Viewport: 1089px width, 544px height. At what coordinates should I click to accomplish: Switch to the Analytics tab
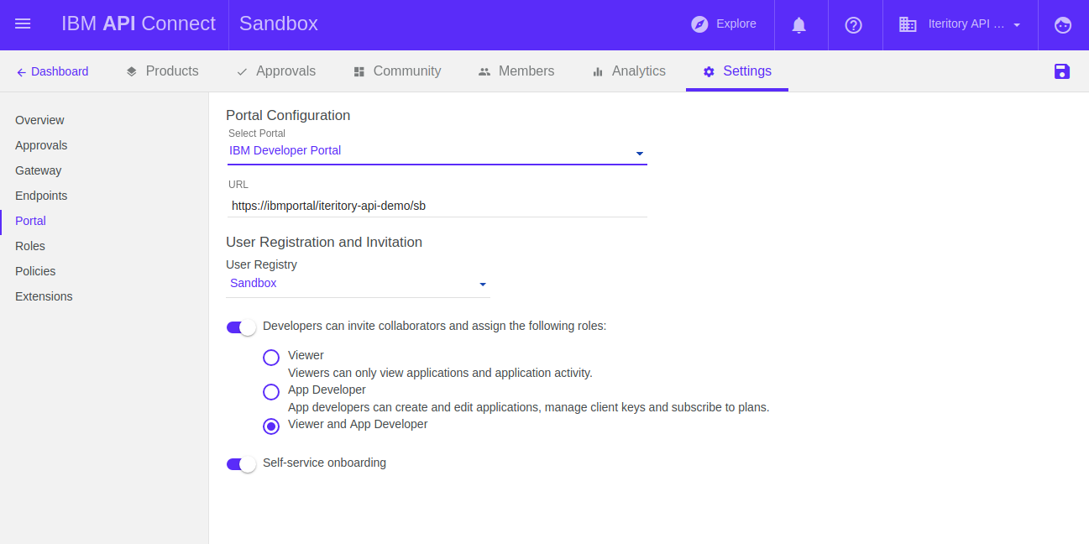pyautogui.click(x=628, y=71)
